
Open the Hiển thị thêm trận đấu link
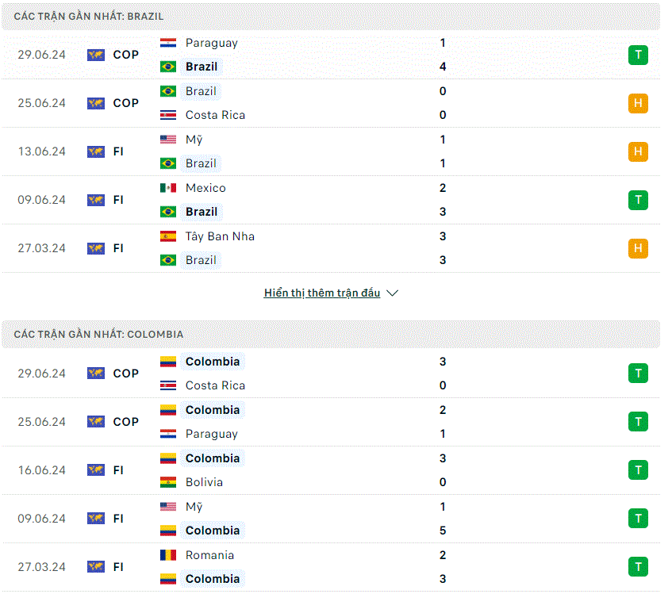coord(322,293)
